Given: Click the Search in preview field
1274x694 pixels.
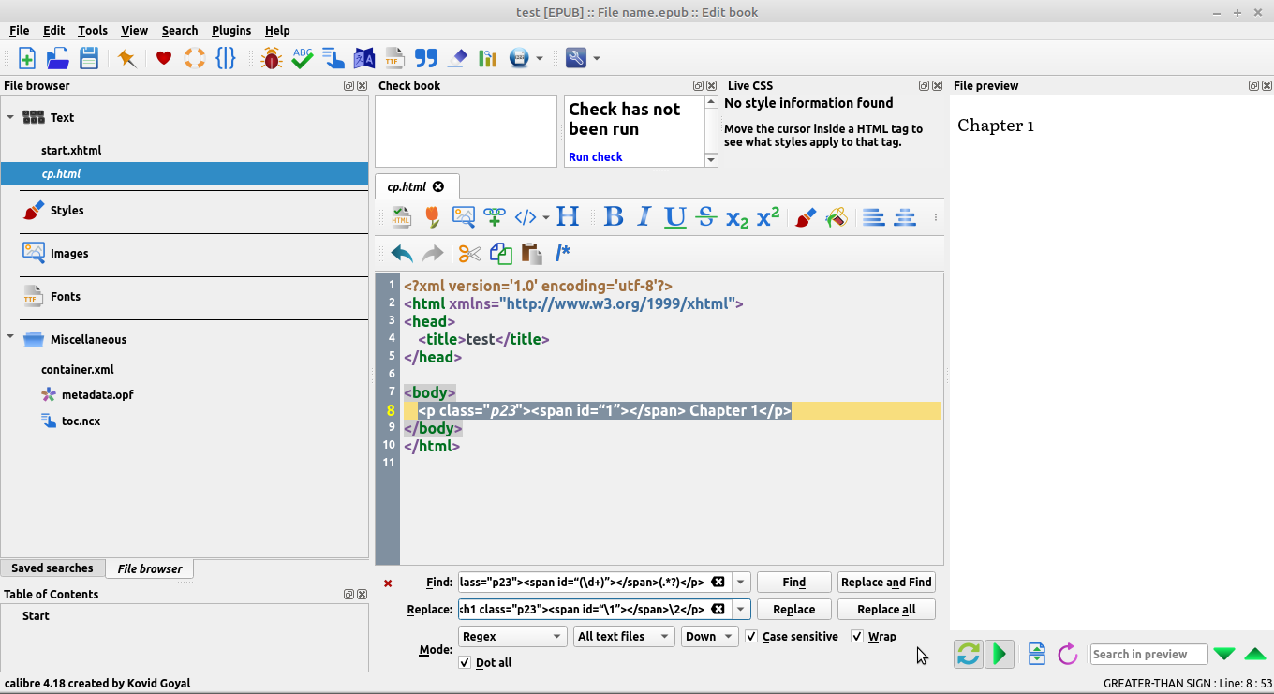Looking at the screenshot, I should 1147,655.
